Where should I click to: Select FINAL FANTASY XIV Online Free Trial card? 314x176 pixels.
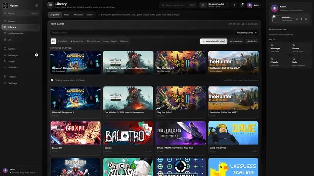(x=181, y=138)
